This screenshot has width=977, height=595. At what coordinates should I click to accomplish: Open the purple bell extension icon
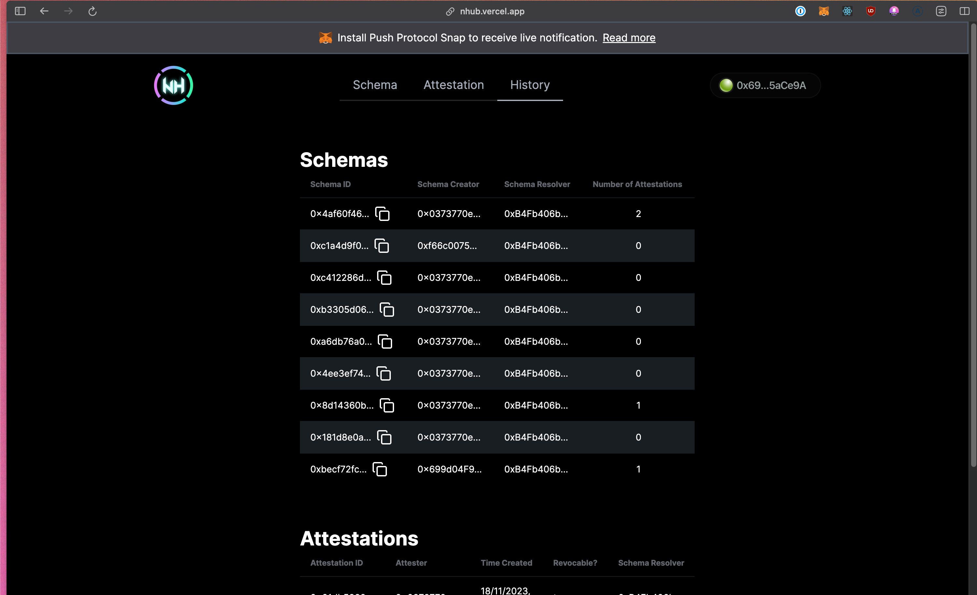[894, 11]
